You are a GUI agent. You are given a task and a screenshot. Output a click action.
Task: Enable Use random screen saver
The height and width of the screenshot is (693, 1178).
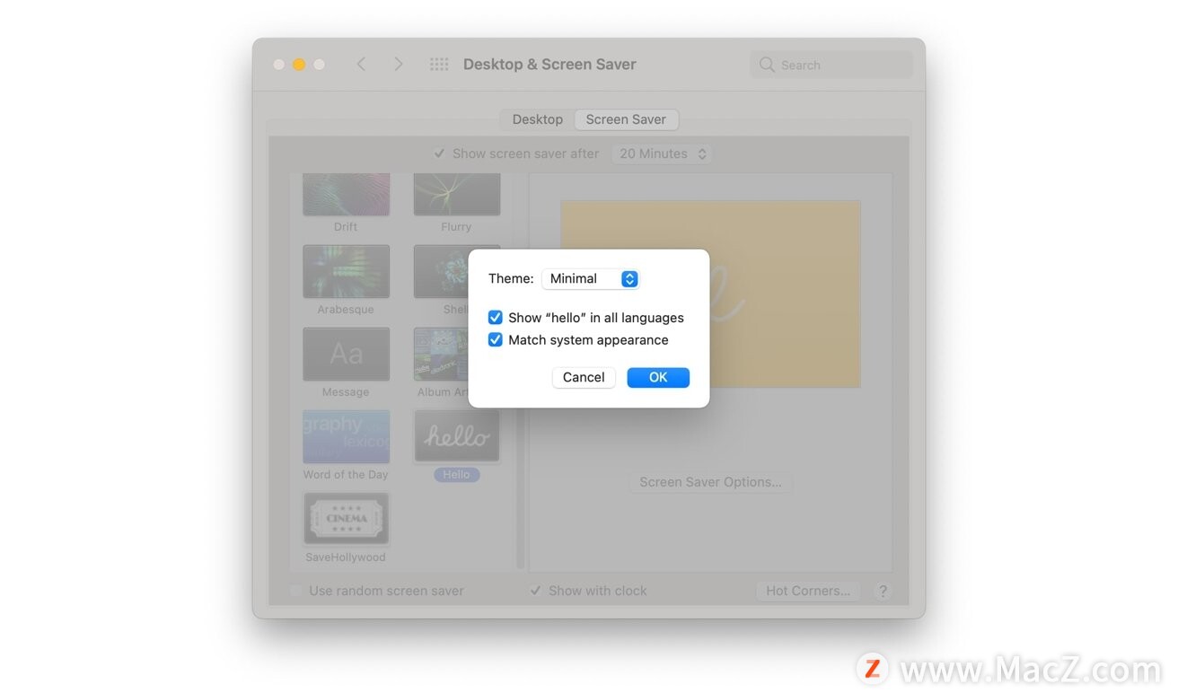[x=296, y=591]
